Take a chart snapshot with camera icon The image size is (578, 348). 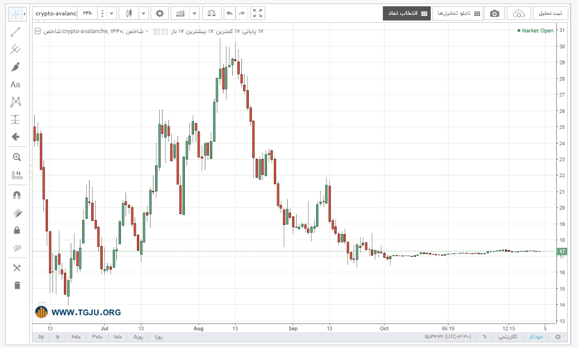(x=494, y=14)
